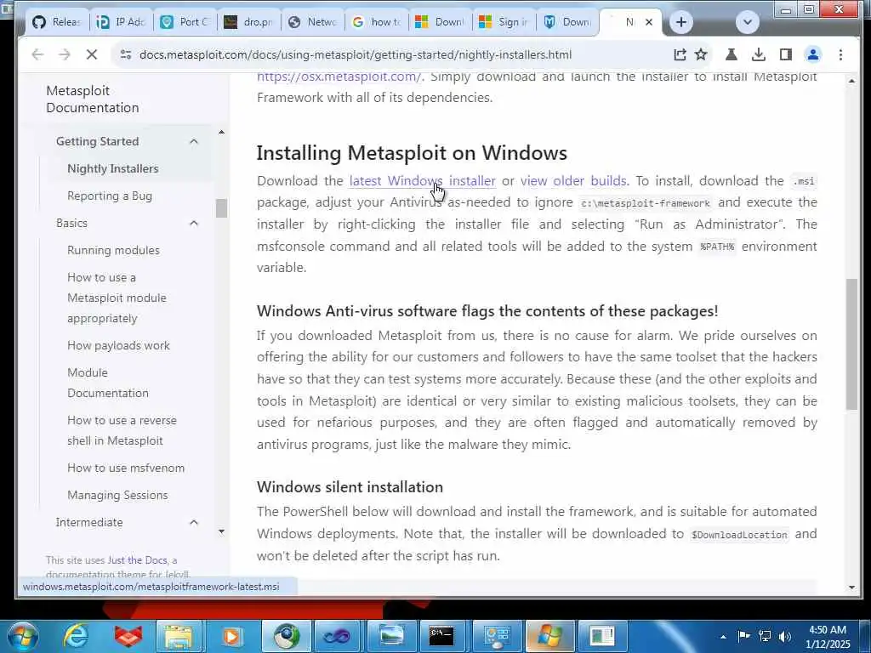Open the Managing Sessions page
Viewport: 871px width, 653px height.
(x=117, y=496)
